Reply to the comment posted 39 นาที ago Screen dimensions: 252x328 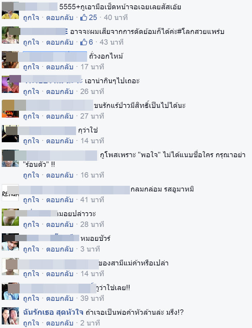click(60, 299)
